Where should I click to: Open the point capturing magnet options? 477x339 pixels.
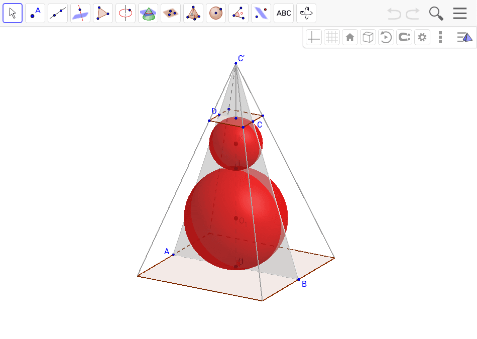click(404, 38)
